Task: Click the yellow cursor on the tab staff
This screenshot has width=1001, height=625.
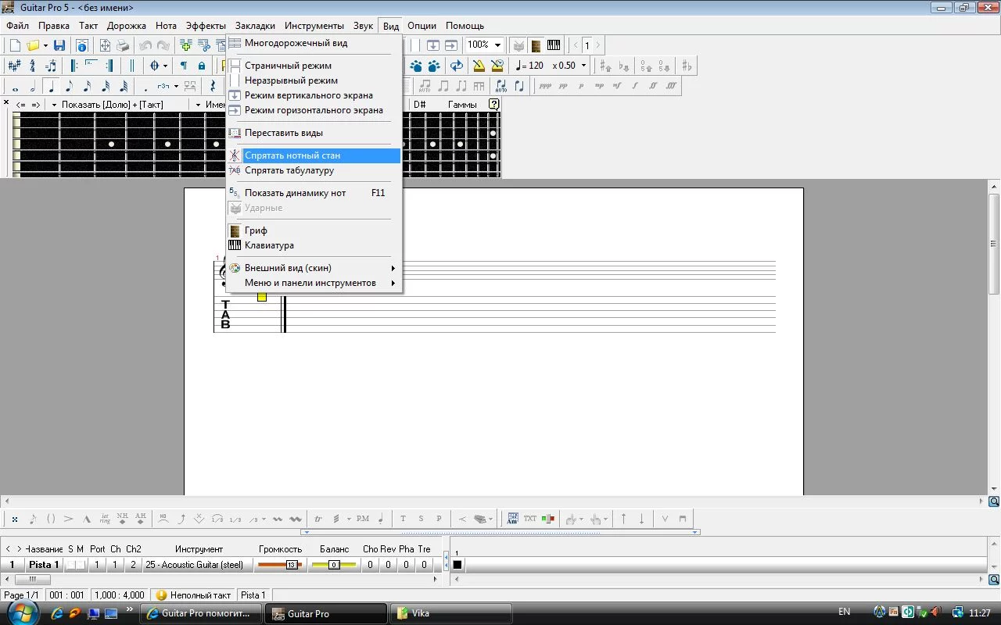Action: coord(262,297)
